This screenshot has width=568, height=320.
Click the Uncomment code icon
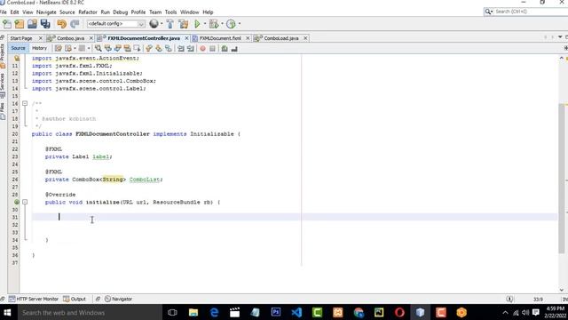tap(234, 49)
